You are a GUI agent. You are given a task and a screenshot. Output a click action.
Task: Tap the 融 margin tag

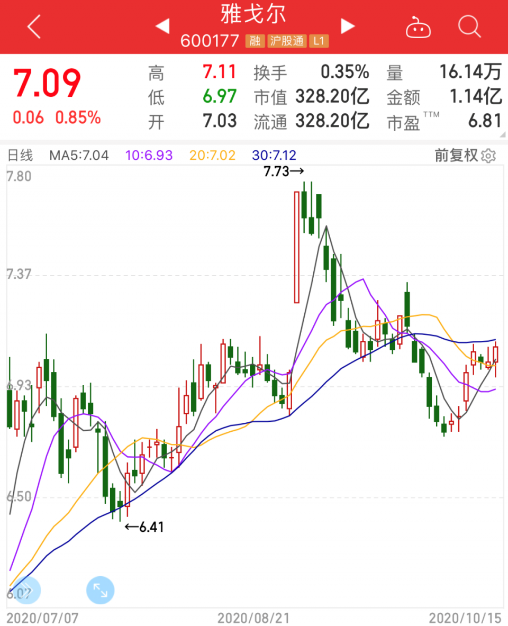coord(255,41)
